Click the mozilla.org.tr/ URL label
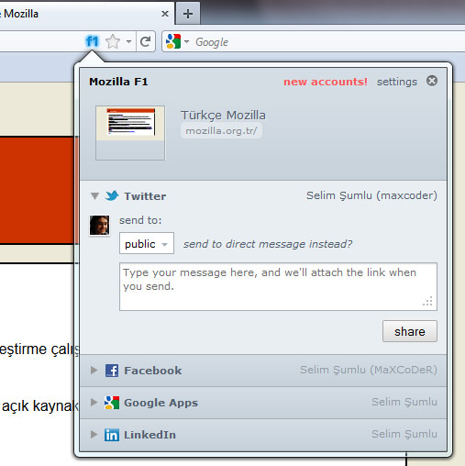 point(221,130)
